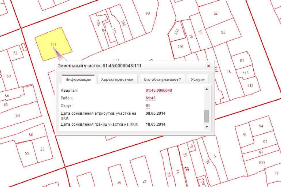
Task: Select parcel 93 on the map
Action: tap(261, 152)
